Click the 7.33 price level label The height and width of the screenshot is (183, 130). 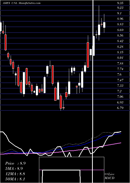[120, 86]
